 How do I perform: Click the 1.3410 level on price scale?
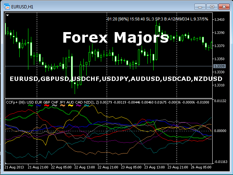(x=220, y=19)
